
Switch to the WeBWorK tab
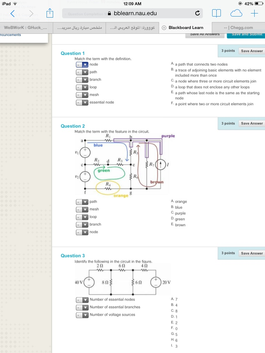(x=26, y=28)
